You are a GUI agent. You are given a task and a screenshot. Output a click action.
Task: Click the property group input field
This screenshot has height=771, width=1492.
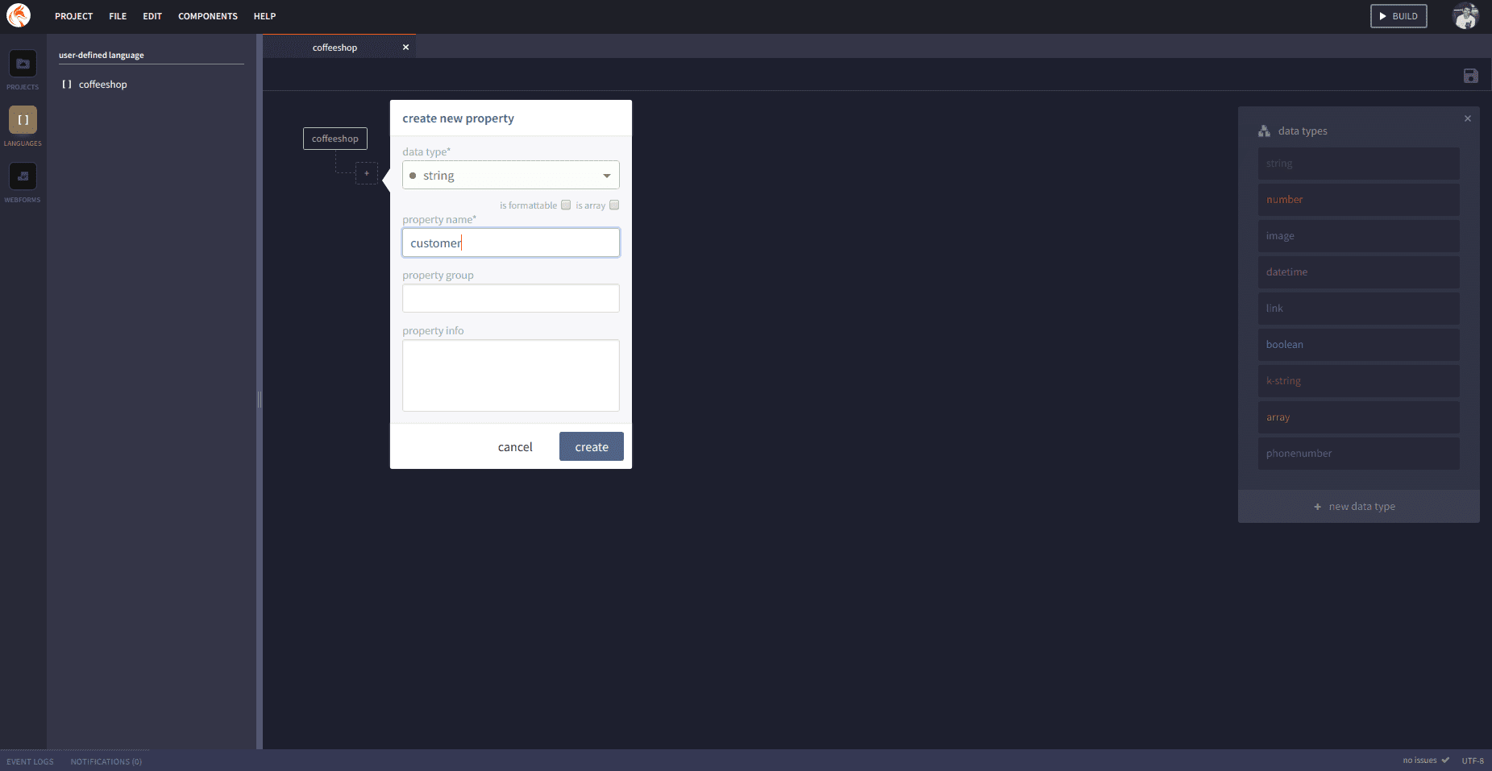510,298
